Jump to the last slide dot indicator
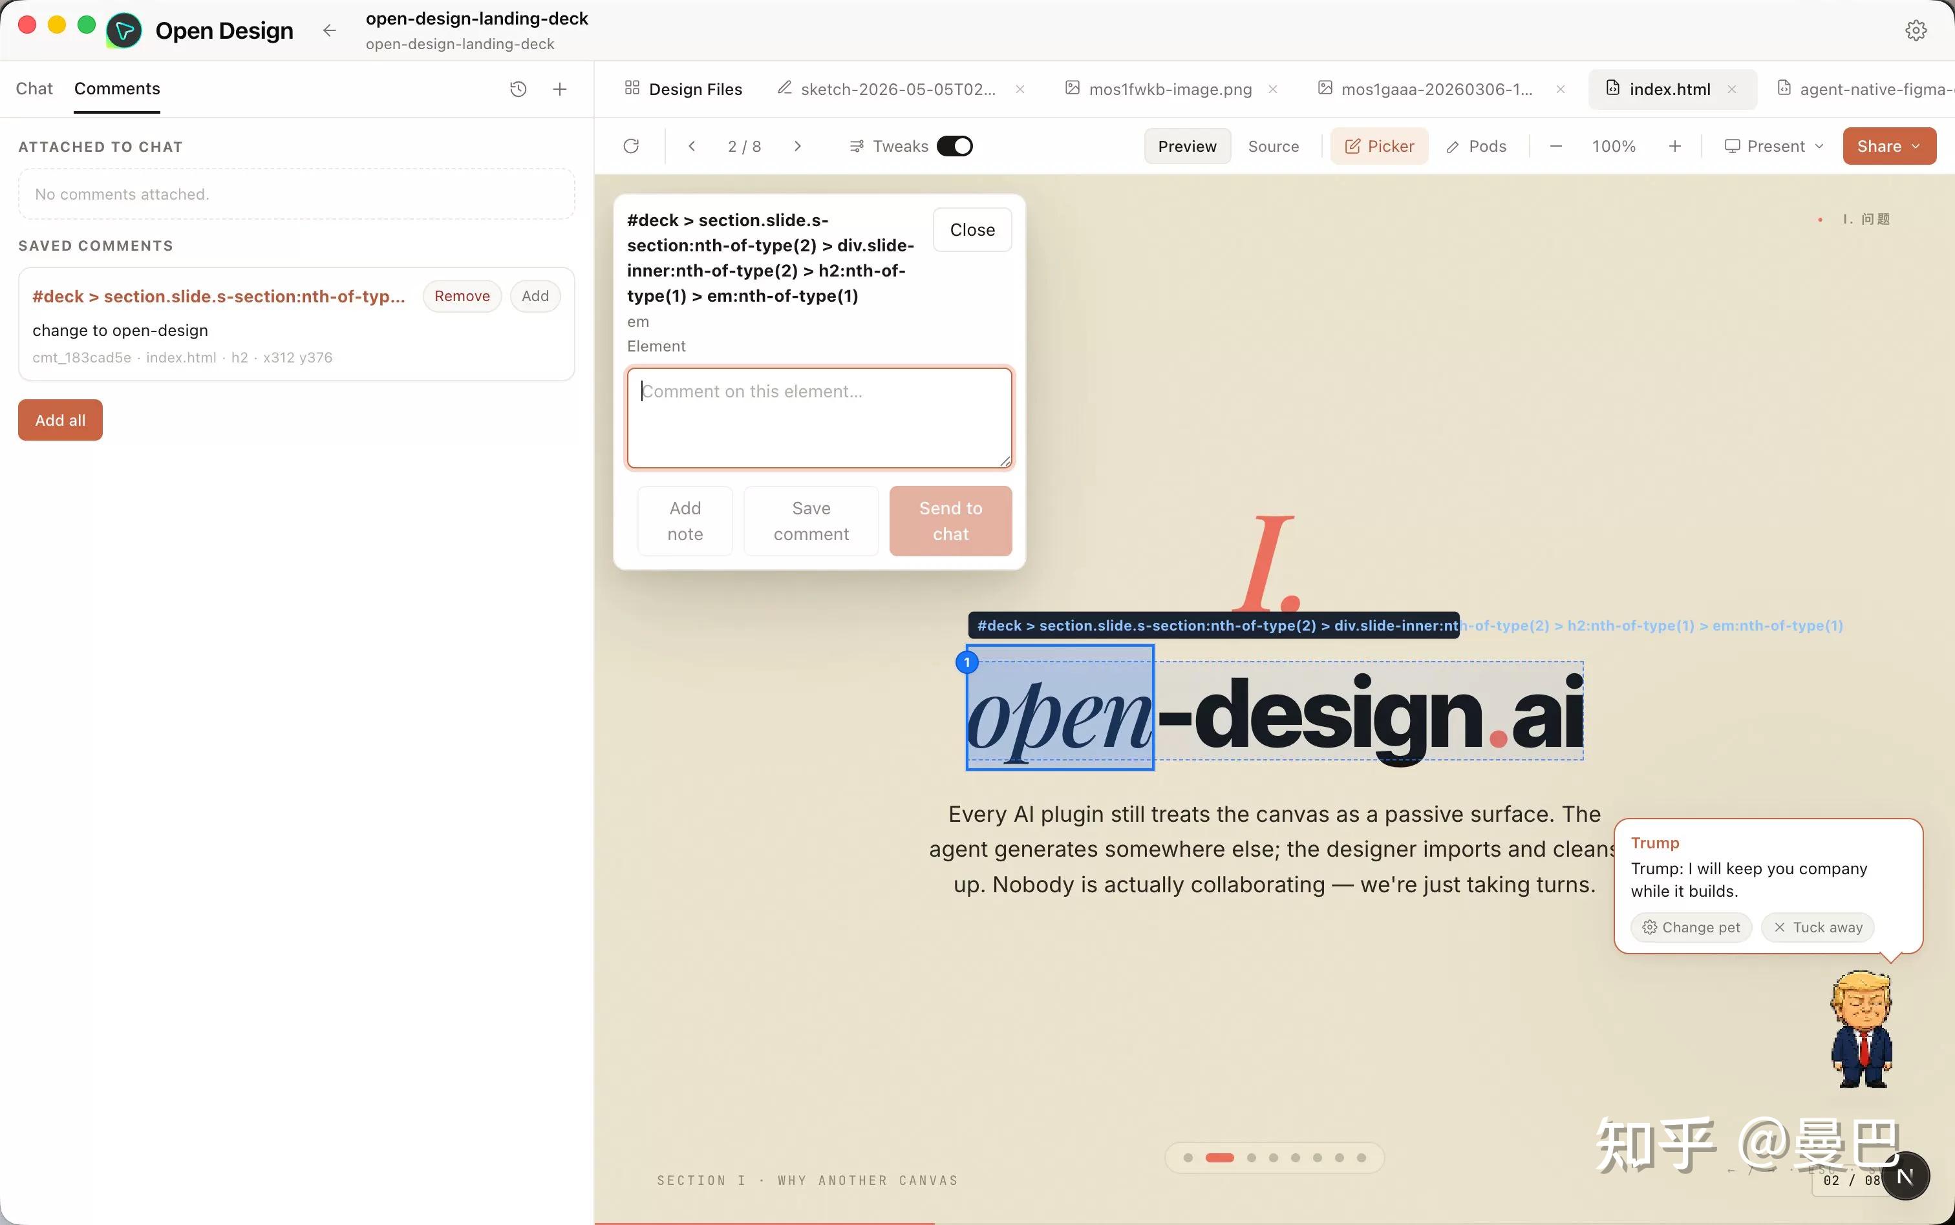Screen dimensions: 1955x1225 1361,1158
